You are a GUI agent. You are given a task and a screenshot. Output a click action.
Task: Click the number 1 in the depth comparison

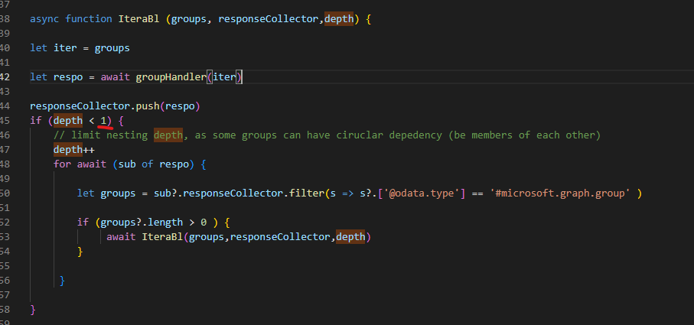click(103, 120)
